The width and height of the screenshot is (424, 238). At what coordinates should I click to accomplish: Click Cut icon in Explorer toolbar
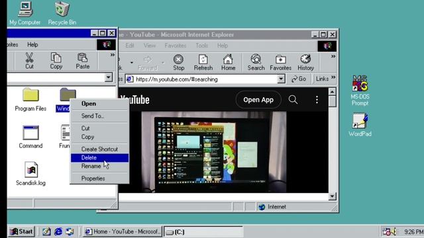[29, 61]
